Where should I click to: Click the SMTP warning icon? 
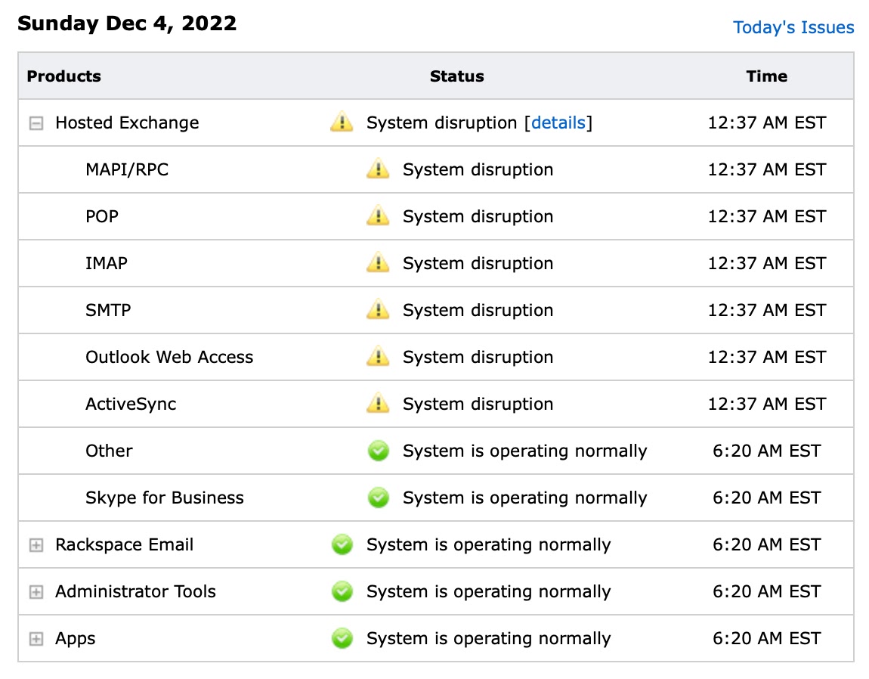coord(378,309)
